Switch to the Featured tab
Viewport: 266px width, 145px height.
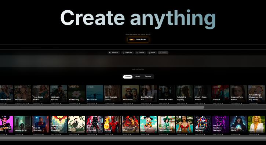[x=128, y=77]
